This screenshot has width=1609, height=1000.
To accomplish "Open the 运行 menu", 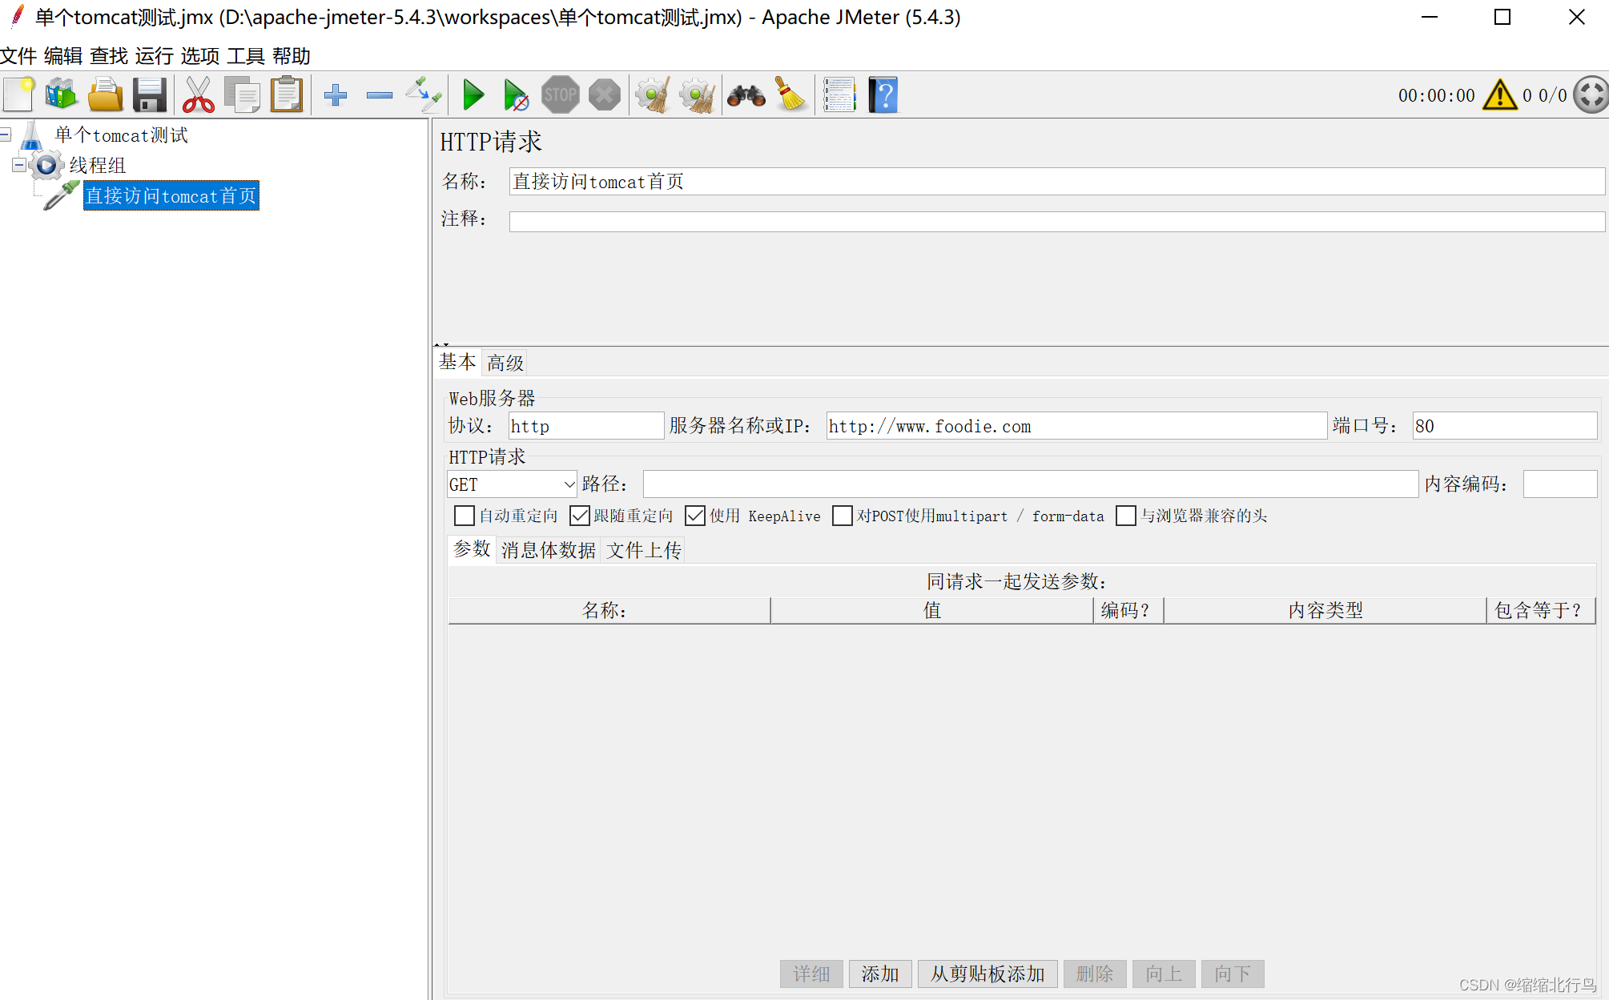I will 155,56.
